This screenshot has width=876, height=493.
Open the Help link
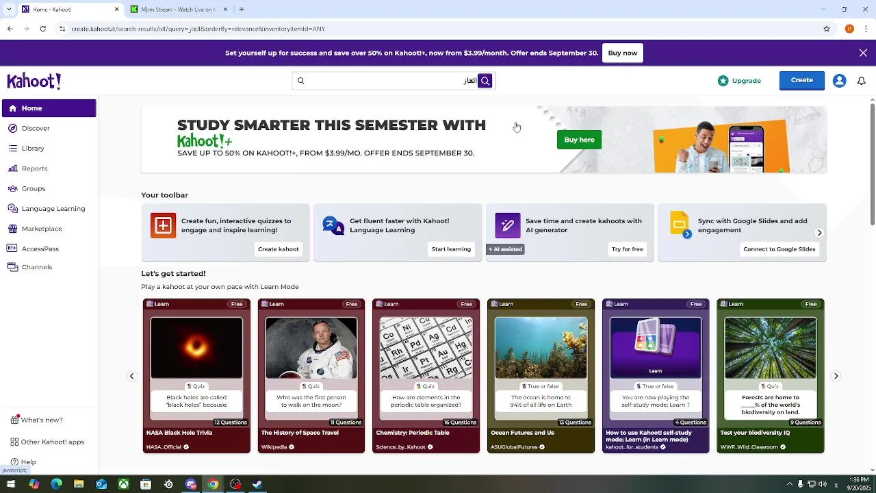pos(24,462)
